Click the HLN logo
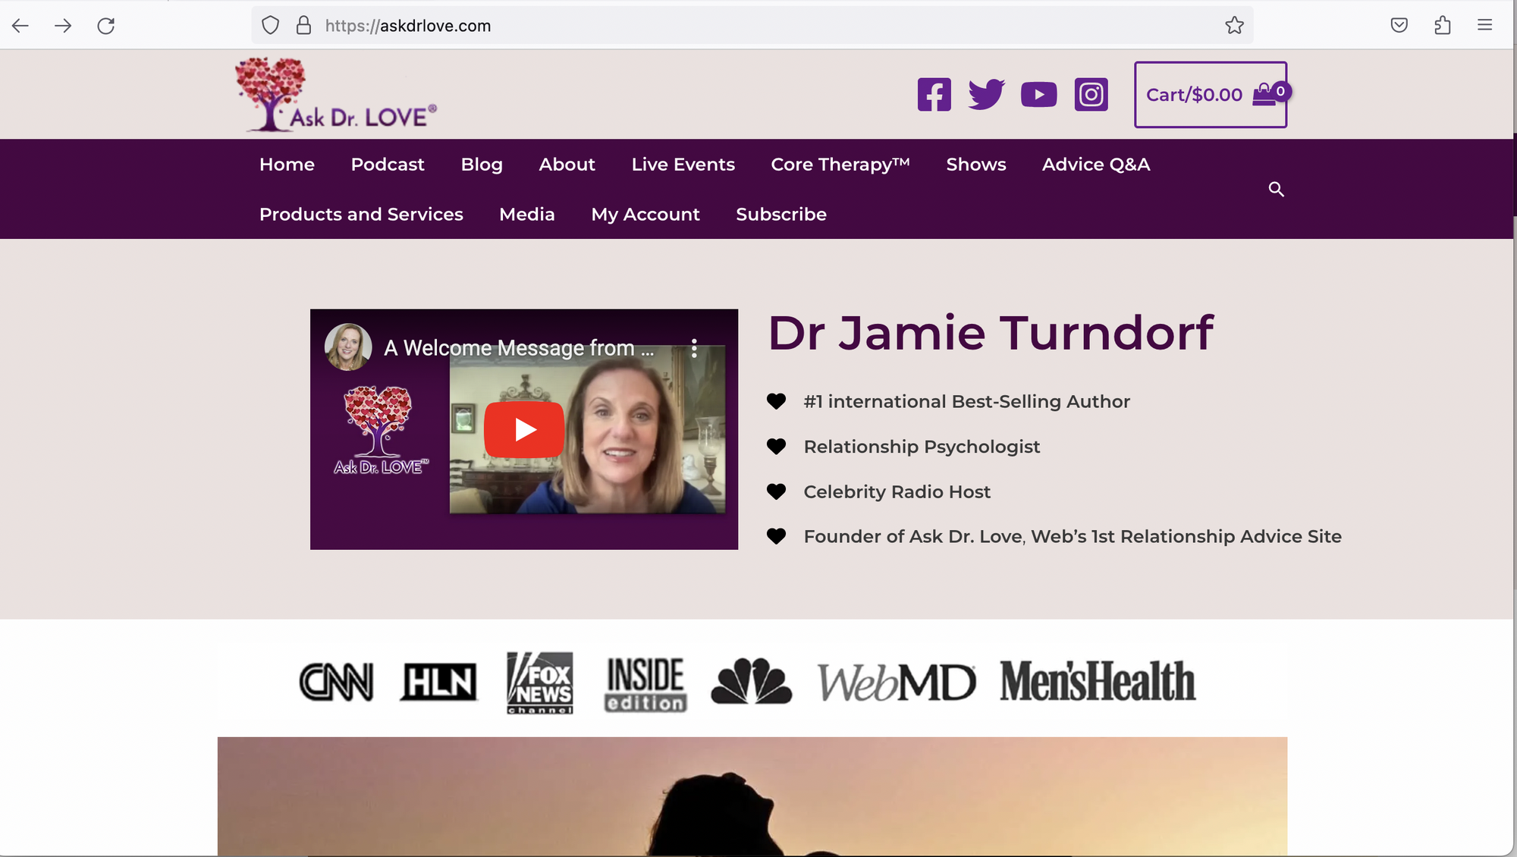The width and height of the screenshot is (1517, 857). pos(439,682)
